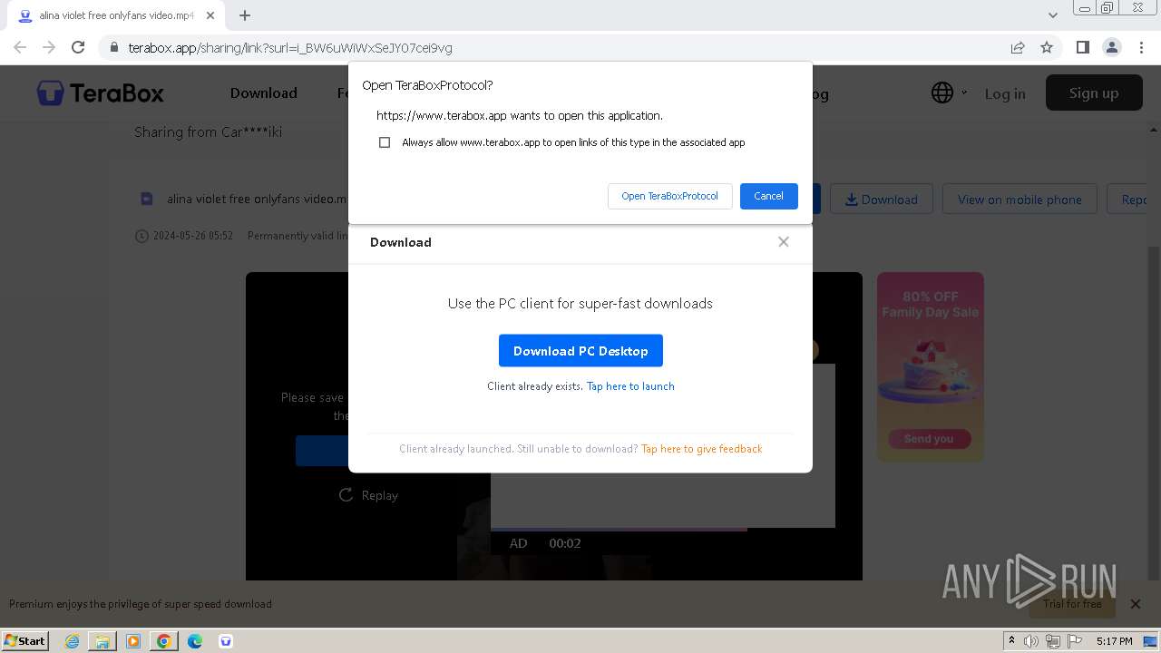
Task: Click the Download PC Desktop button
Action: point(580,351)
